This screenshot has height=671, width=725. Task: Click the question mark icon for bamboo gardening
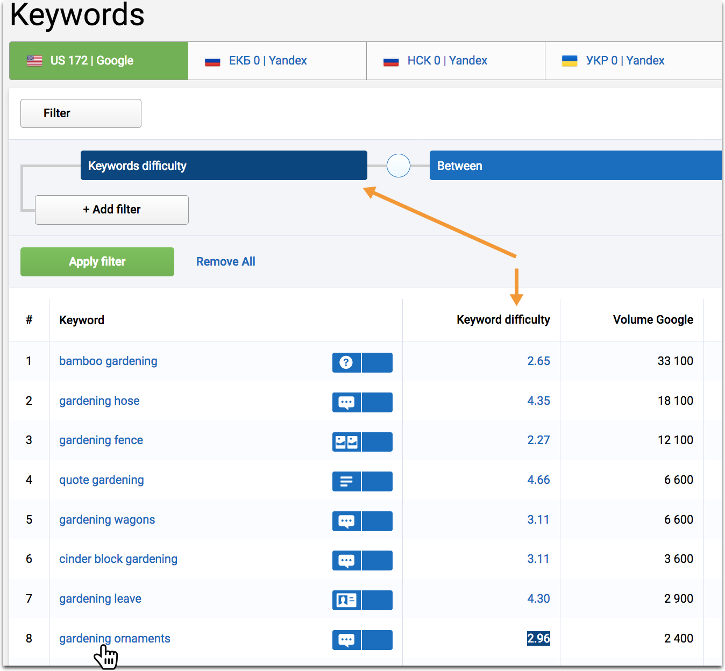346,362
